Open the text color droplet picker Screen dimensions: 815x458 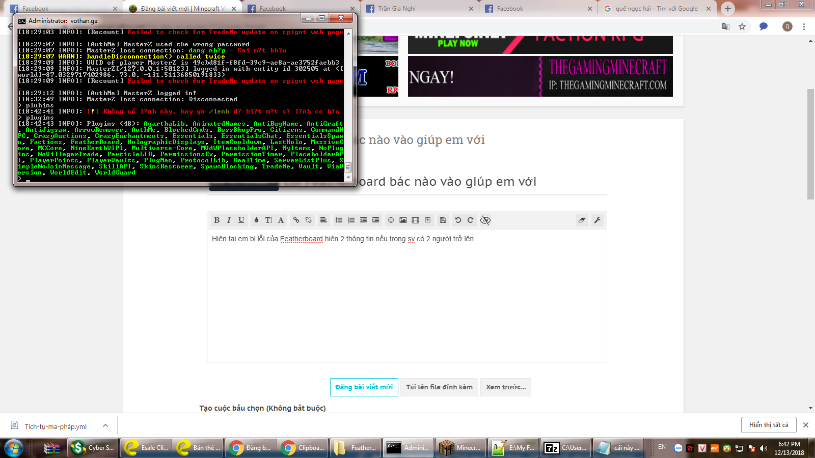pyautogui.click(x=256, y=220)
